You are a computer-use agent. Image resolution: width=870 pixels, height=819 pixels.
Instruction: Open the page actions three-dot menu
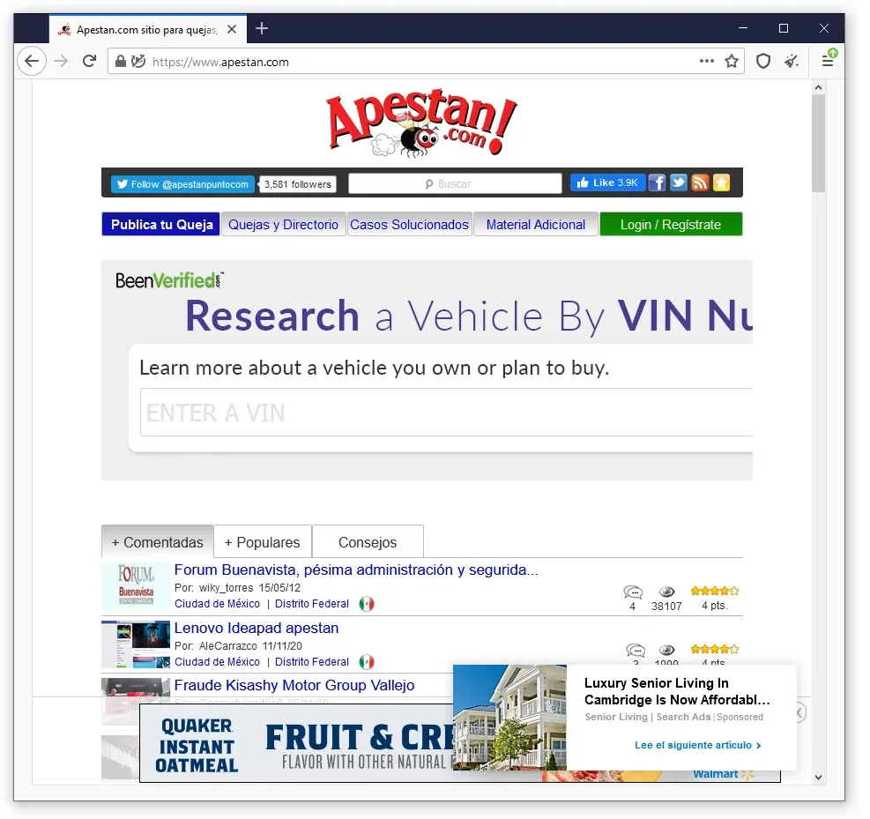[x=706, y=61]
